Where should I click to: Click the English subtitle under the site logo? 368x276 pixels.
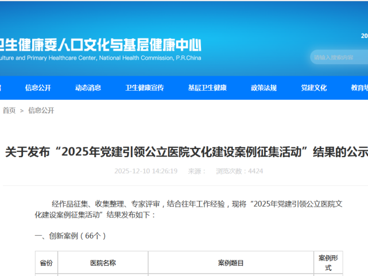(100, 58)
